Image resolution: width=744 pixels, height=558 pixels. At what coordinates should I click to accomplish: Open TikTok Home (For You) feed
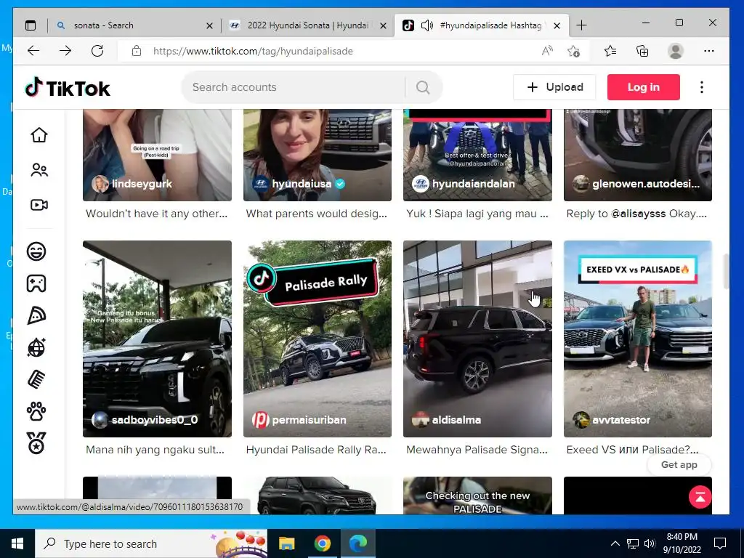(x=39, y=135)
